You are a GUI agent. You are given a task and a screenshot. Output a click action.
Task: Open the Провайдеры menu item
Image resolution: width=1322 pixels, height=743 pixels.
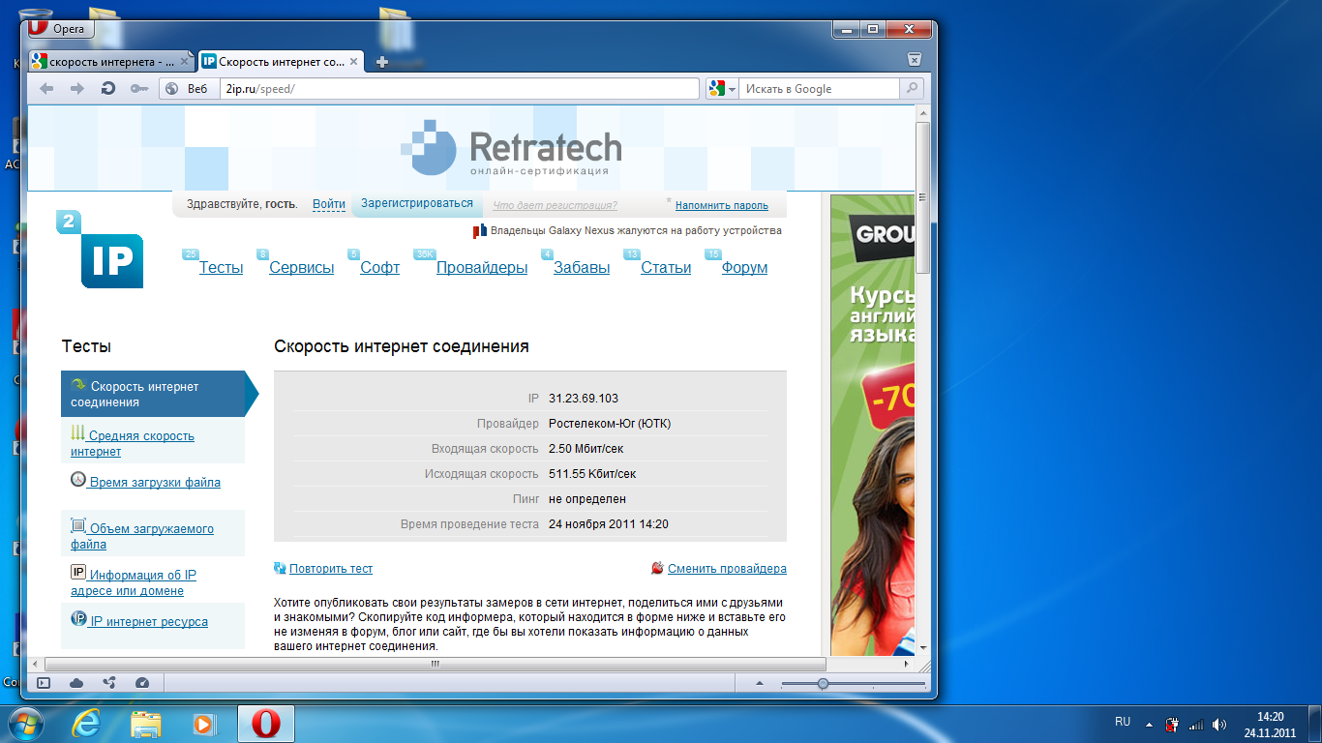pyautogui.click(x=482, y=268)
